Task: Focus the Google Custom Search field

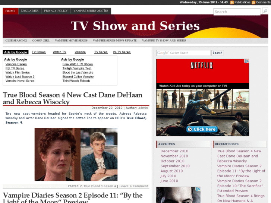Action: 183,53
